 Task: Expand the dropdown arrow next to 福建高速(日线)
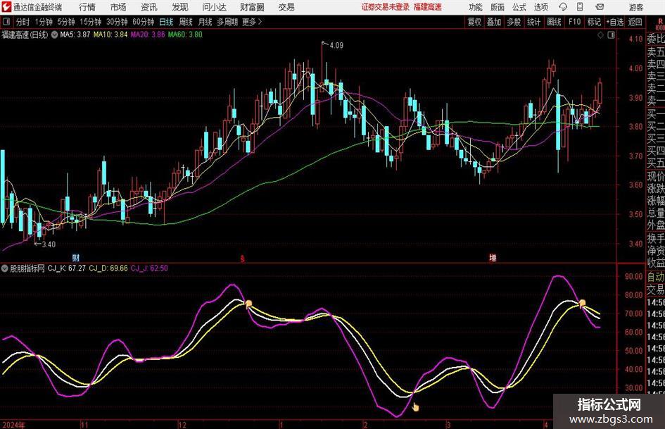pos(54,35)
